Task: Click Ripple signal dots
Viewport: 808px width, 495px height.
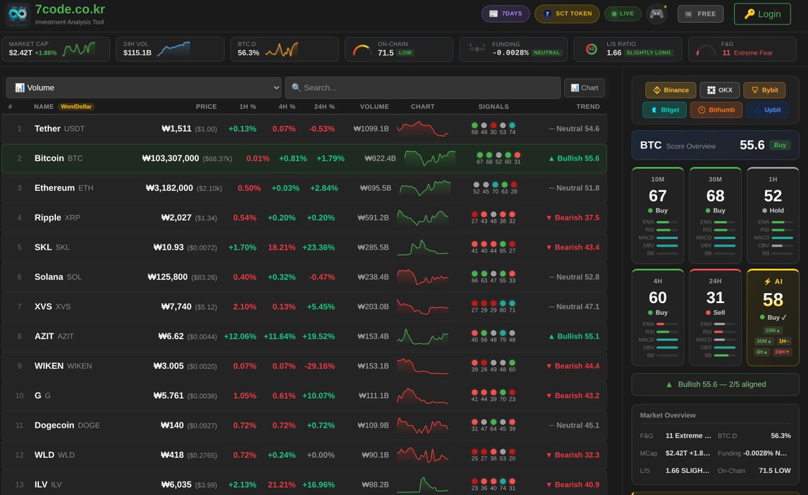Action: pyautogui.click(x=494, y=218)
